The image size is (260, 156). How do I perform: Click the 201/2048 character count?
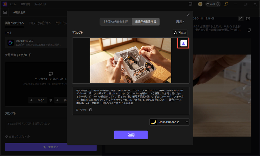81,110
